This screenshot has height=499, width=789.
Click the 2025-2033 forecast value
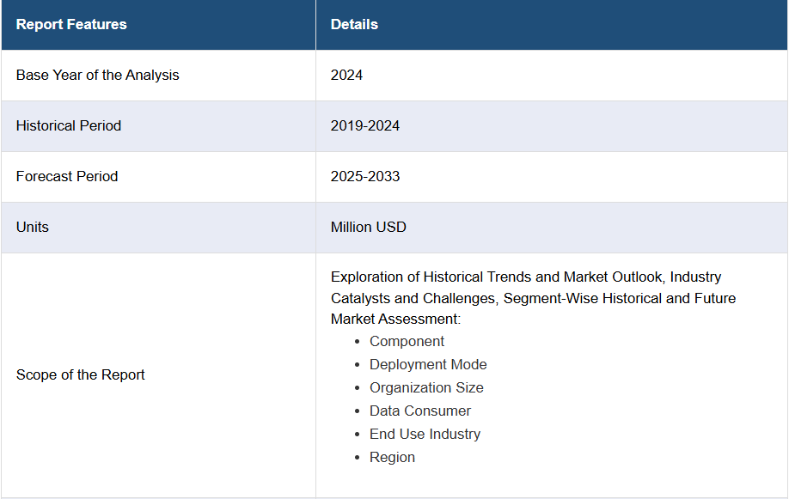point(364,177)
